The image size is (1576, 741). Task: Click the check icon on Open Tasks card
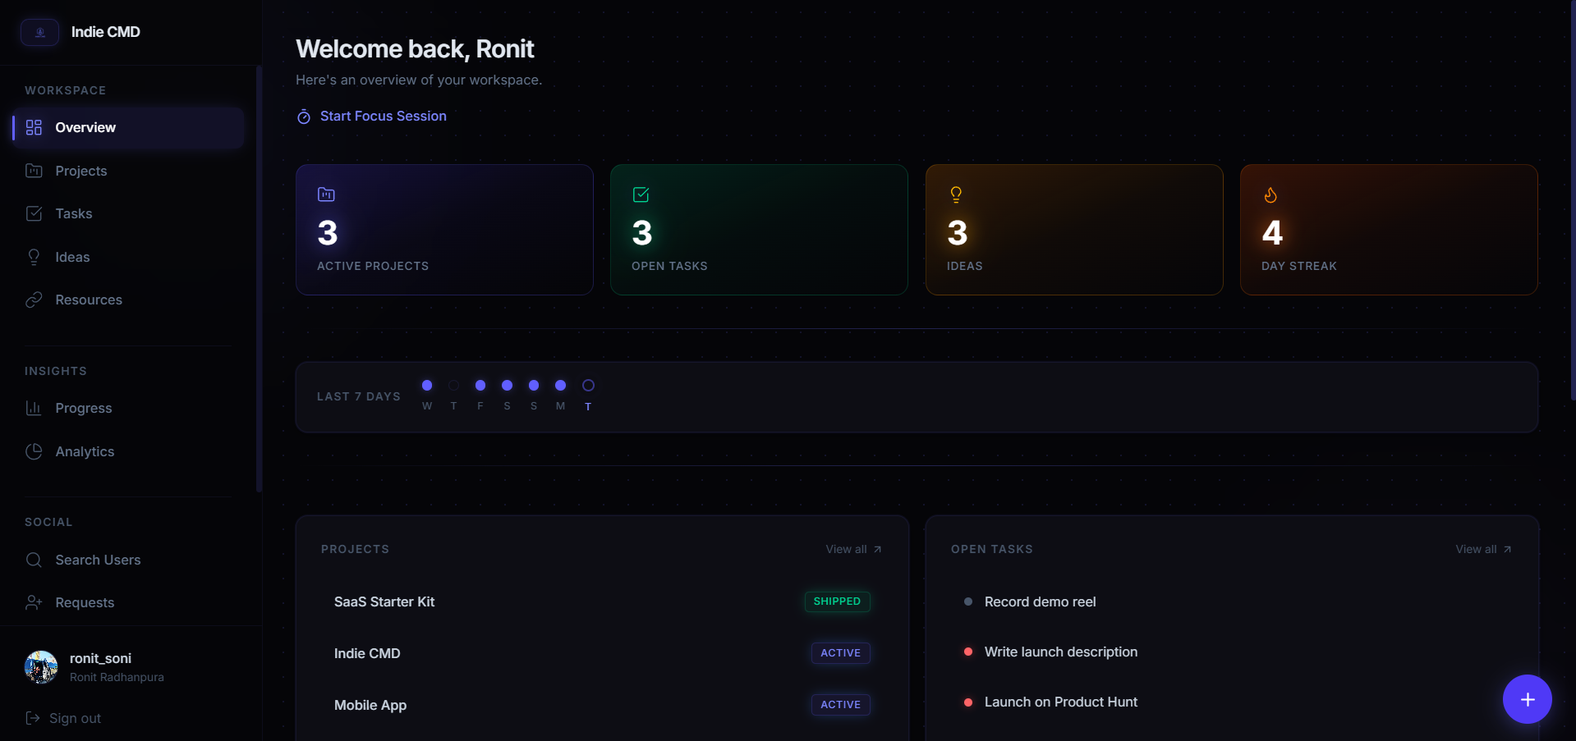click(x=641, y=194)
